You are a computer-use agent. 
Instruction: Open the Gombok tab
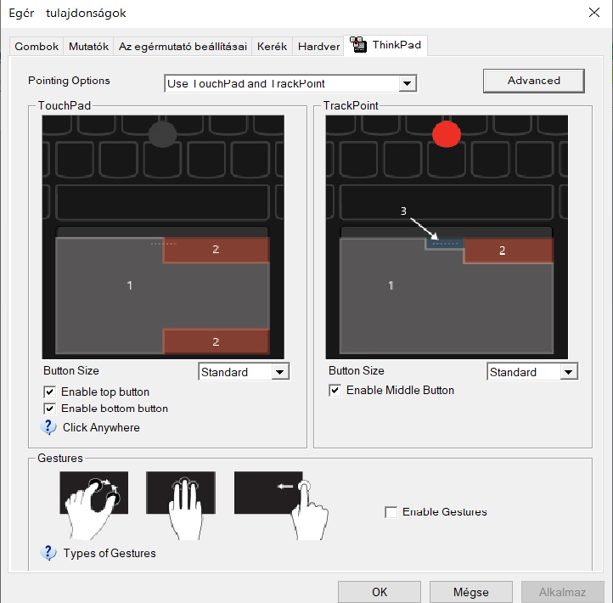pyautogui.click(x=37, y=47)
